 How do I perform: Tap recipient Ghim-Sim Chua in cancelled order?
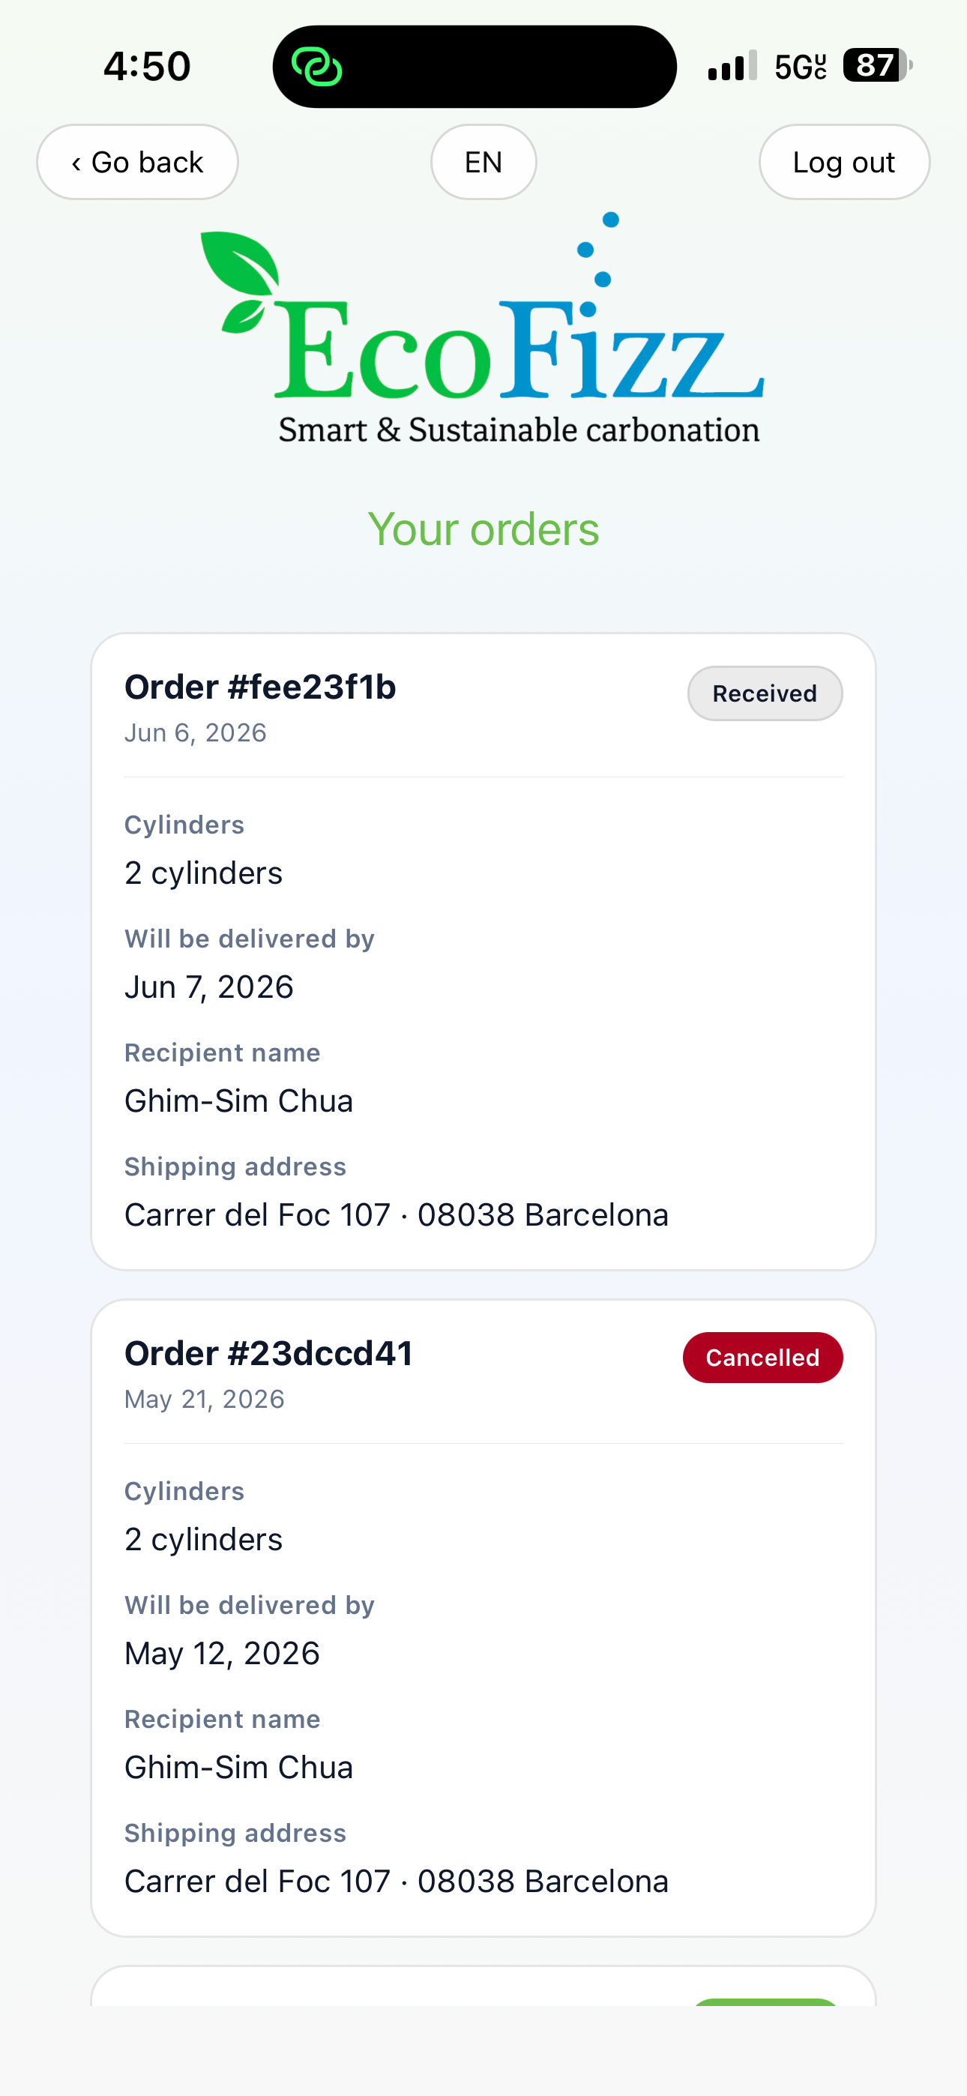238,1767
